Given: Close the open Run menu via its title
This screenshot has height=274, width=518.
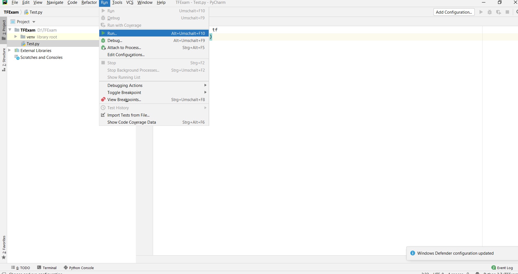Looking at the screenshot, I should (x=104, y=2).
